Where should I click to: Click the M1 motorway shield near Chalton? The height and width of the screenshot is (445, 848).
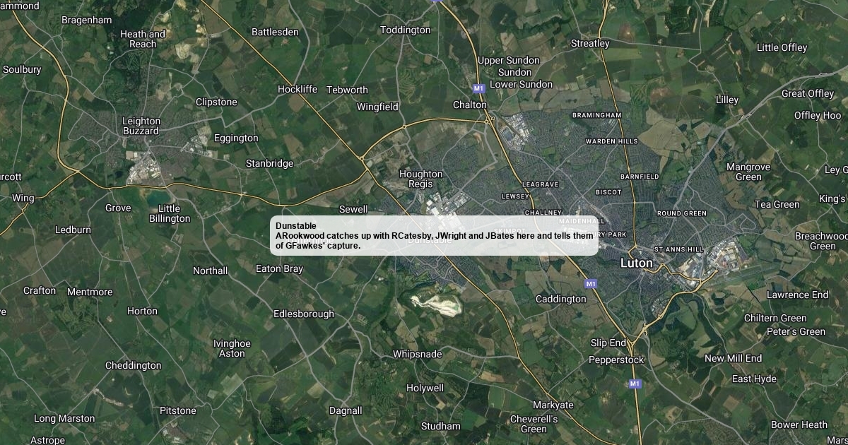click(x=478, y=88)
